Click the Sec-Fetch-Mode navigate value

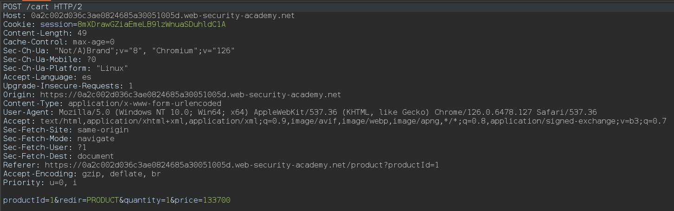pyautogui.click(x=96, y=138)
